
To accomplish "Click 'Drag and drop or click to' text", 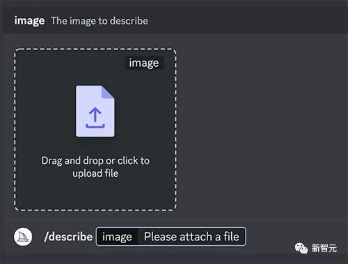I will click(95, 161).
